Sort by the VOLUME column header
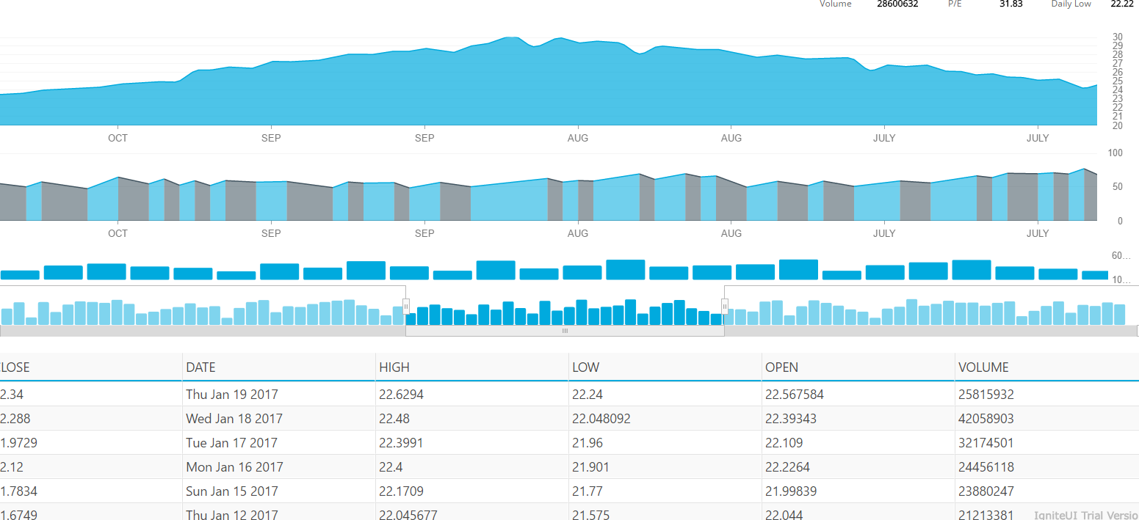 tap(983, 367)
